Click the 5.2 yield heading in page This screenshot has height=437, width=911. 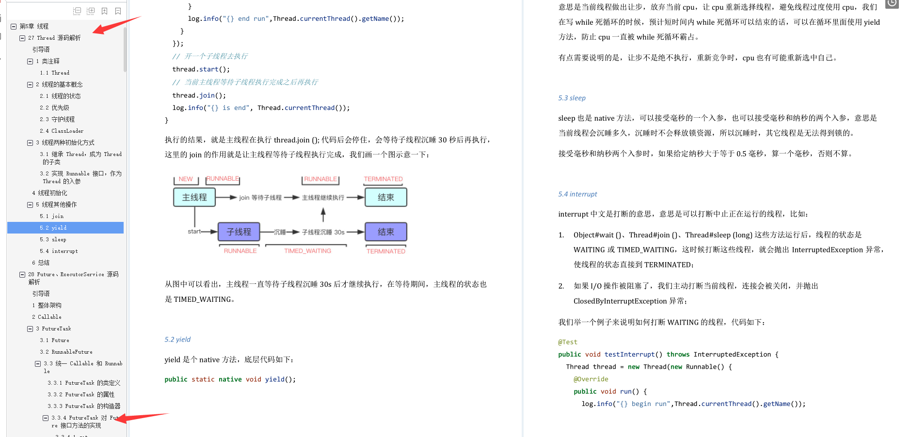click(177, 339)
